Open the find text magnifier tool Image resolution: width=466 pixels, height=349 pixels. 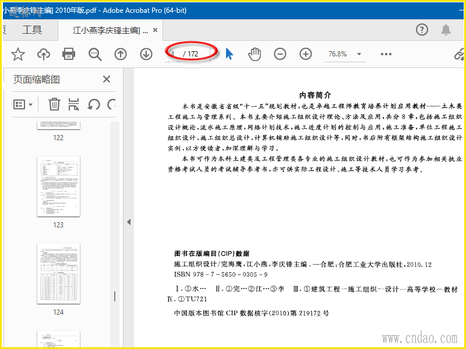click(95, 54)
